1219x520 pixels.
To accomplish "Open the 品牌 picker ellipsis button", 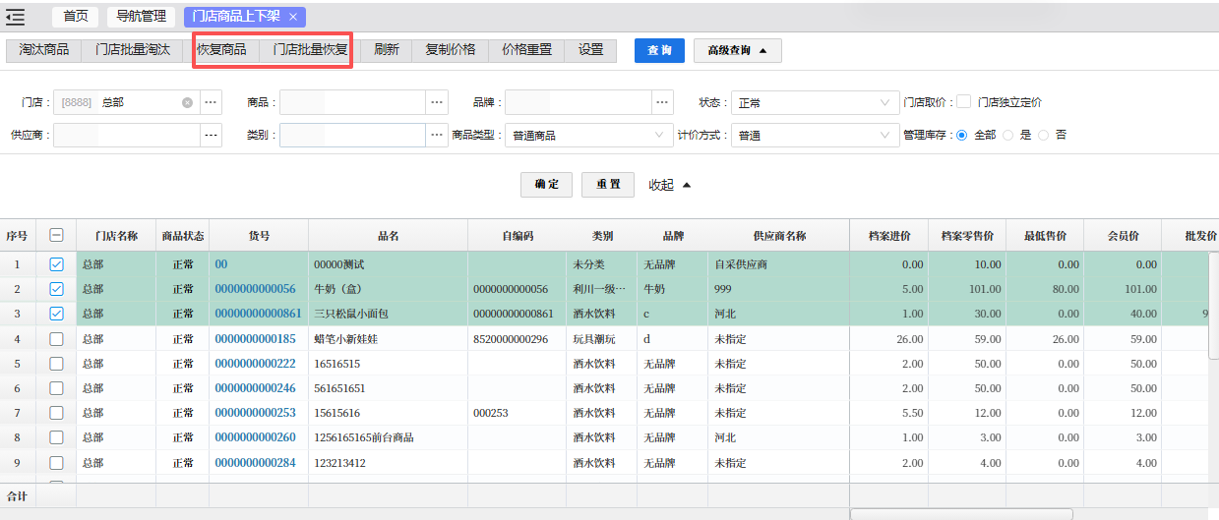I will tap(663, 102).
